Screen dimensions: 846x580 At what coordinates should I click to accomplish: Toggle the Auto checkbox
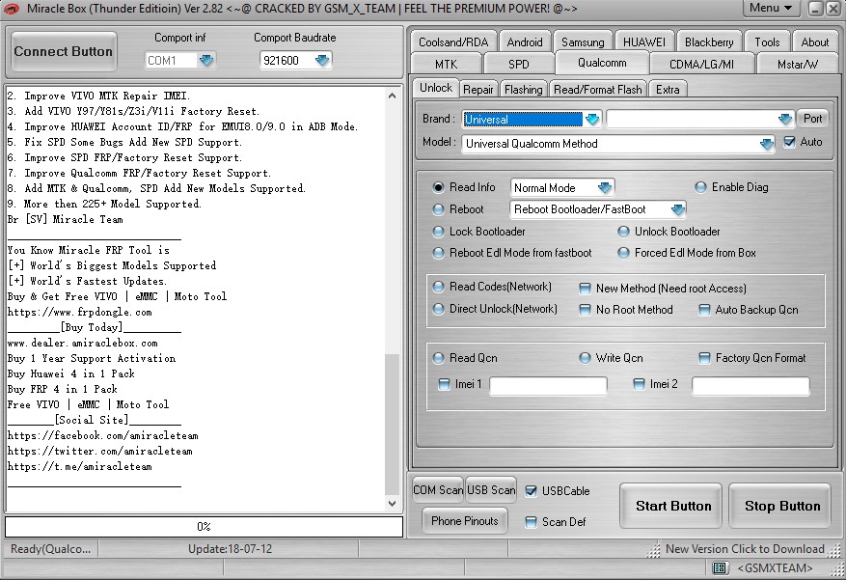[789, 142]
